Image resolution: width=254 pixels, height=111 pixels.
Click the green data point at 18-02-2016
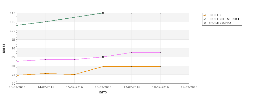click(x=160, y=13)
